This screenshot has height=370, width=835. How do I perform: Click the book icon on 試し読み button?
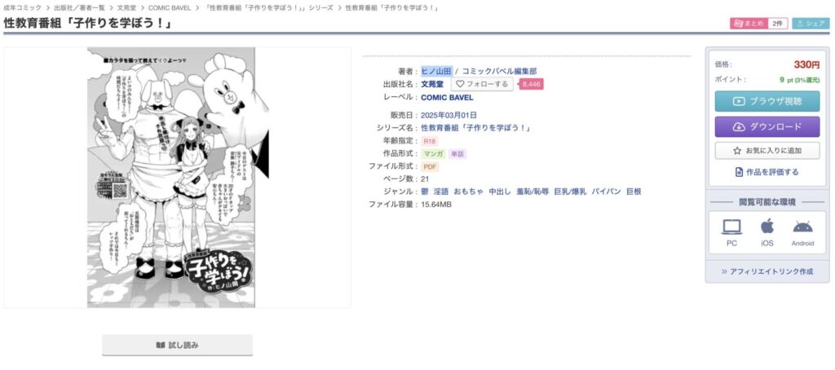[161, 345]
